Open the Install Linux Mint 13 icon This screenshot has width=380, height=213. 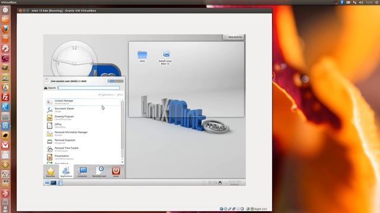166,57
